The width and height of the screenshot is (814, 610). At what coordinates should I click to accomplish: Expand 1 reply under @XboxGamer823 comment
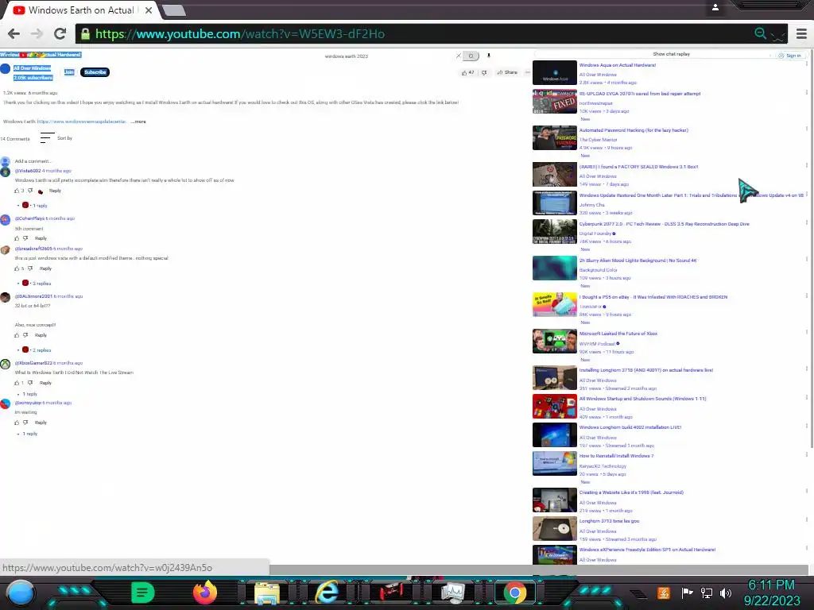pyautogui.click(x=29, y=394)
